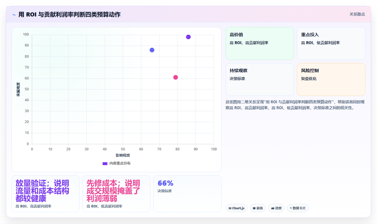Click the 表格 tag icon
Image resolution: width=377 pixels, height=224 pixels.
point(254,208)
